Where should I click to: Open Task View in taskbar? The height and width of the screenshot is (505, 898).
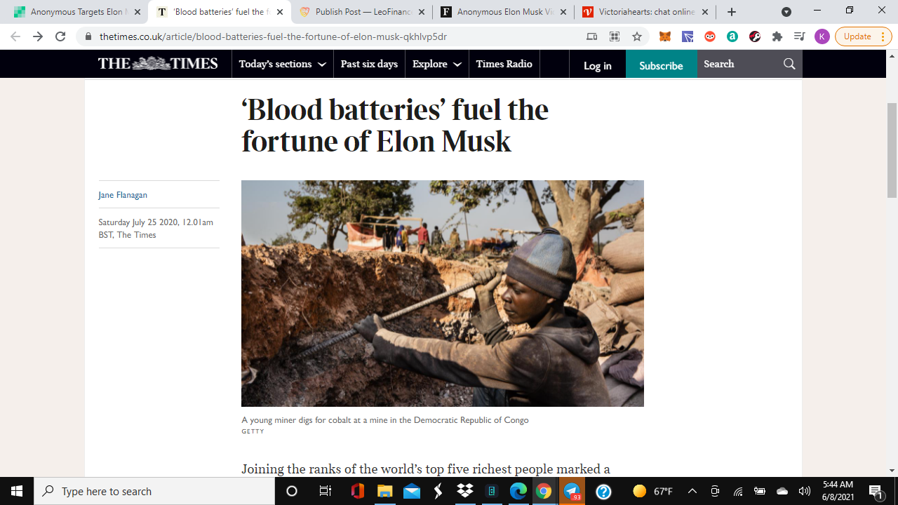coord(325,491)
